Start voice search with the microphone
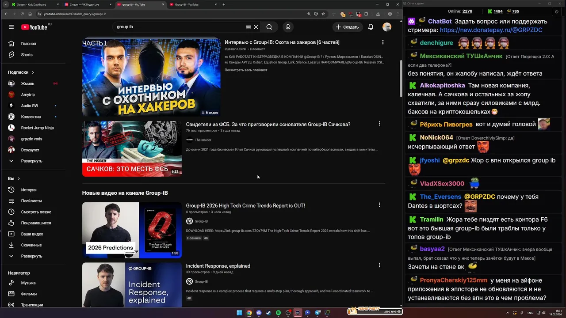Viewport: 566px width, 318px height. coord(288,27)
